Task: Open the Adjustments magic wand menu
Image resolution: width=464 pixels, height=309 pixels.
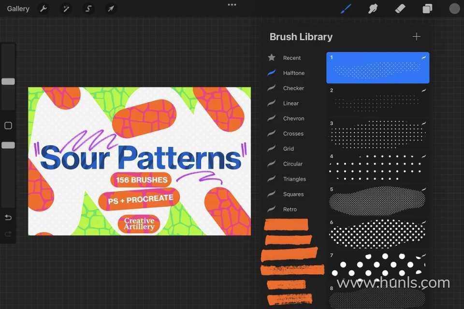Action: pyautogui.click(x=66, y=9)
